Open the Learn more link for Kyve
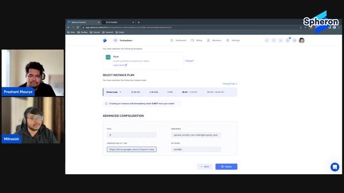The height and width of the screenshot is (193, 344). [x=120, y=65]
